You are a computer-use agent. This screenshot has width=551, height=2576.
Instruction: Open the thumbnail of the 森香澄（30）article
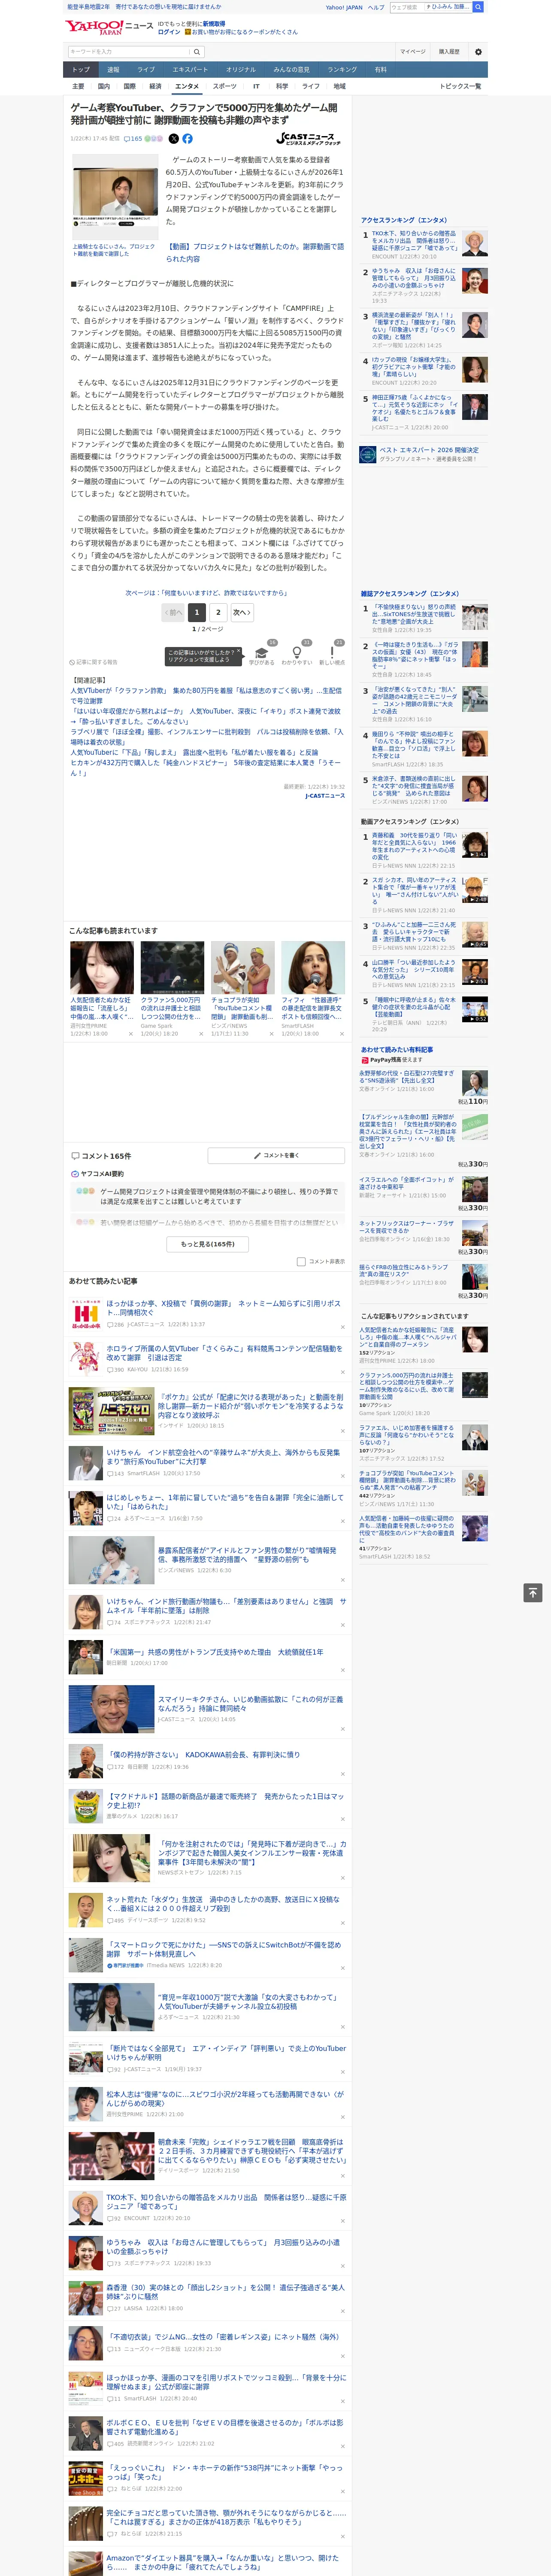click(86, 2297)
